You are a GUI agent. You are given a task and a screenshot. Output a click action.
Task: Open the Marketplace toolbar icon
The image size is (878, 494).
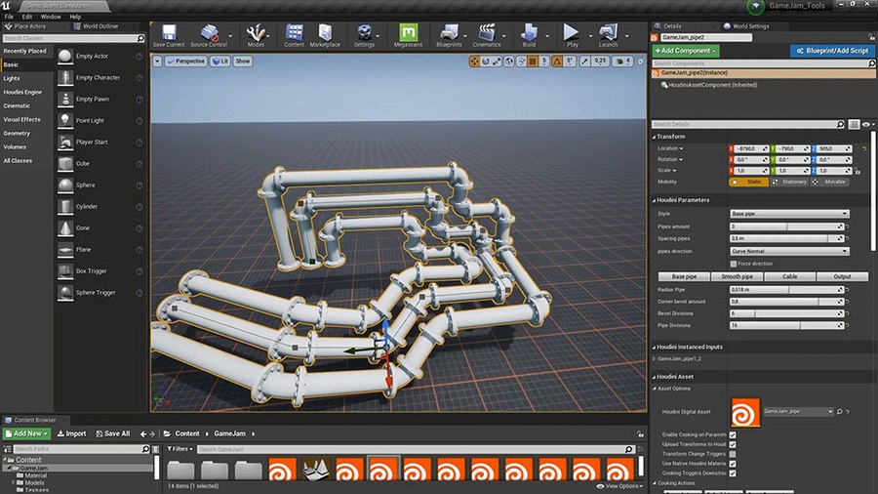(x=325, y=32)
